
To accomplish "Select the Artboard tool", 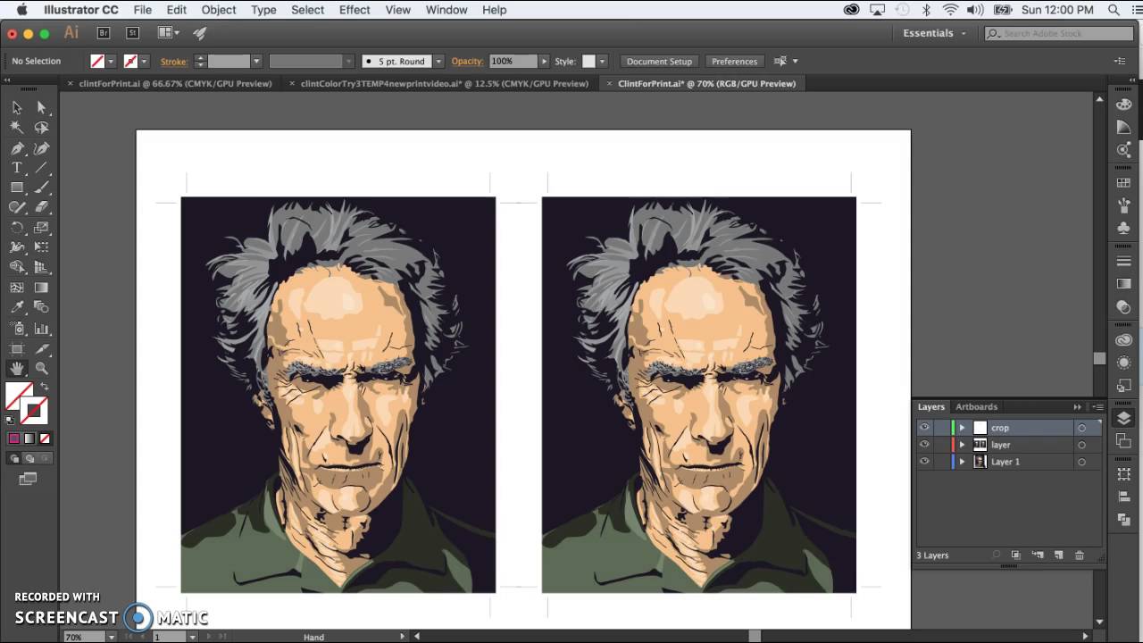I will click(x=17, y=348).
